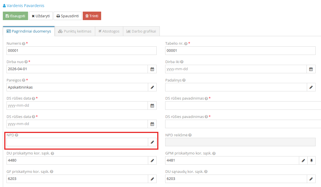Show help tooltip for Numeris
This screenshot has height=187, width=321.
coord(24,44)
